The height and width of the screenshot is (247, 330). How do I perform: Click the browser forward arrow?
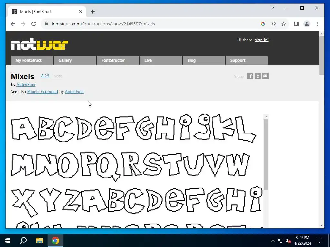point(23,24)
